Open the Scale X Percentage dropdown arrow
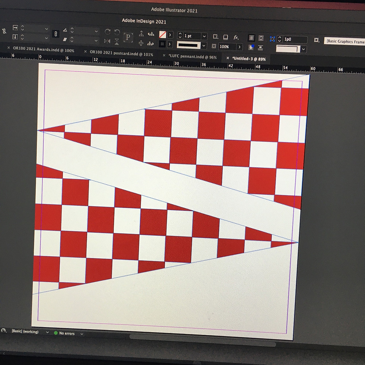 [47, 29]
